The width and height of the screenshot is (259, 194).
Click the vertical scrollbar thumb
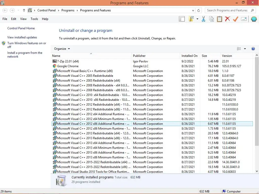257,102
